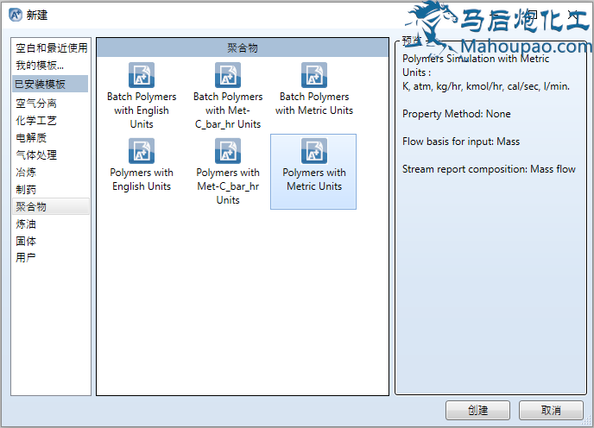The image size is (594, 428).
Task: Choose 聚合物 template category
Action: 31,206
